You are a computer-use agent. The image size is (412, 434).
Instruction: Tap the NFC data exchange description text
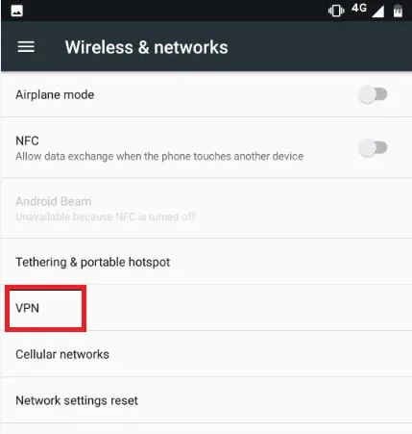(159, 156)
